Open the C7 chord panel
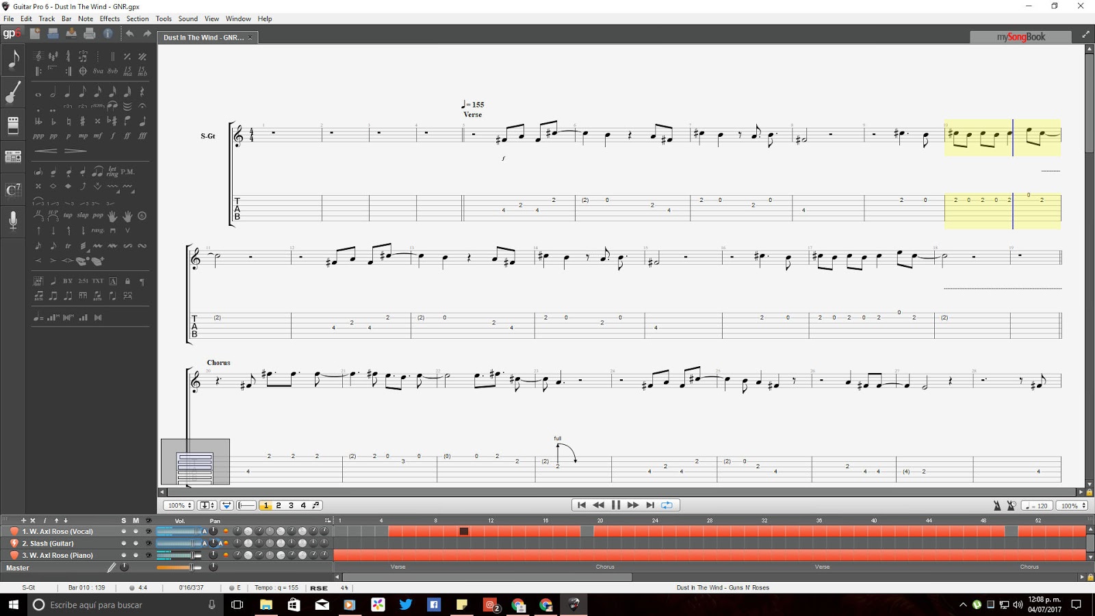The height and width of the screenshot is (616, 1095). click(14, 190)
